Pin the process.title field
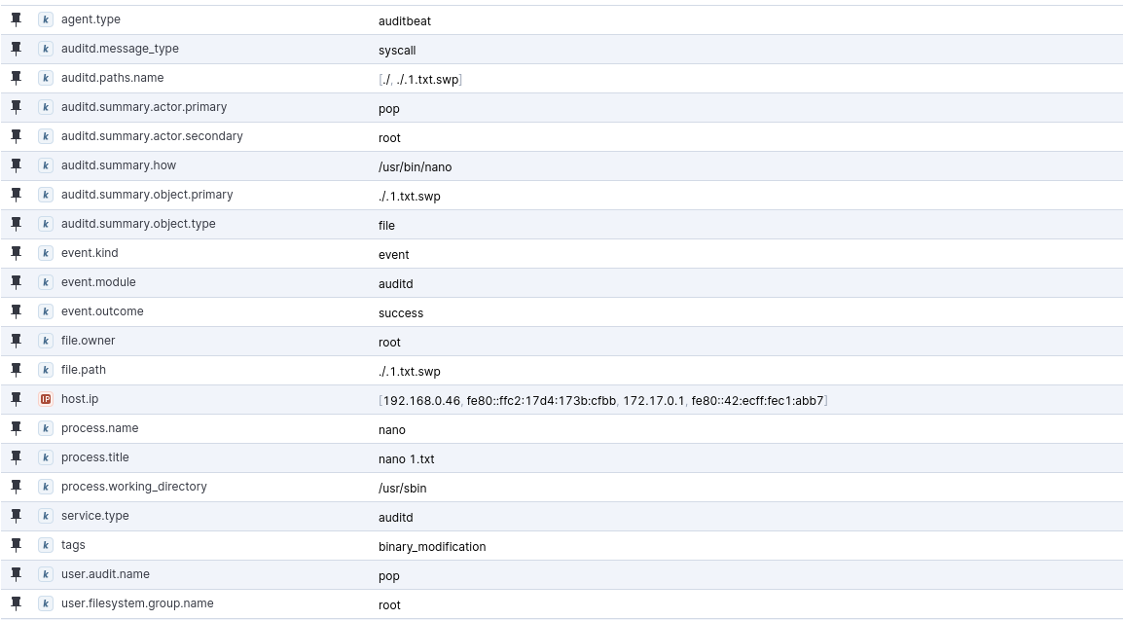Viewport: 1123px width, 620px height. coord(16,457)
